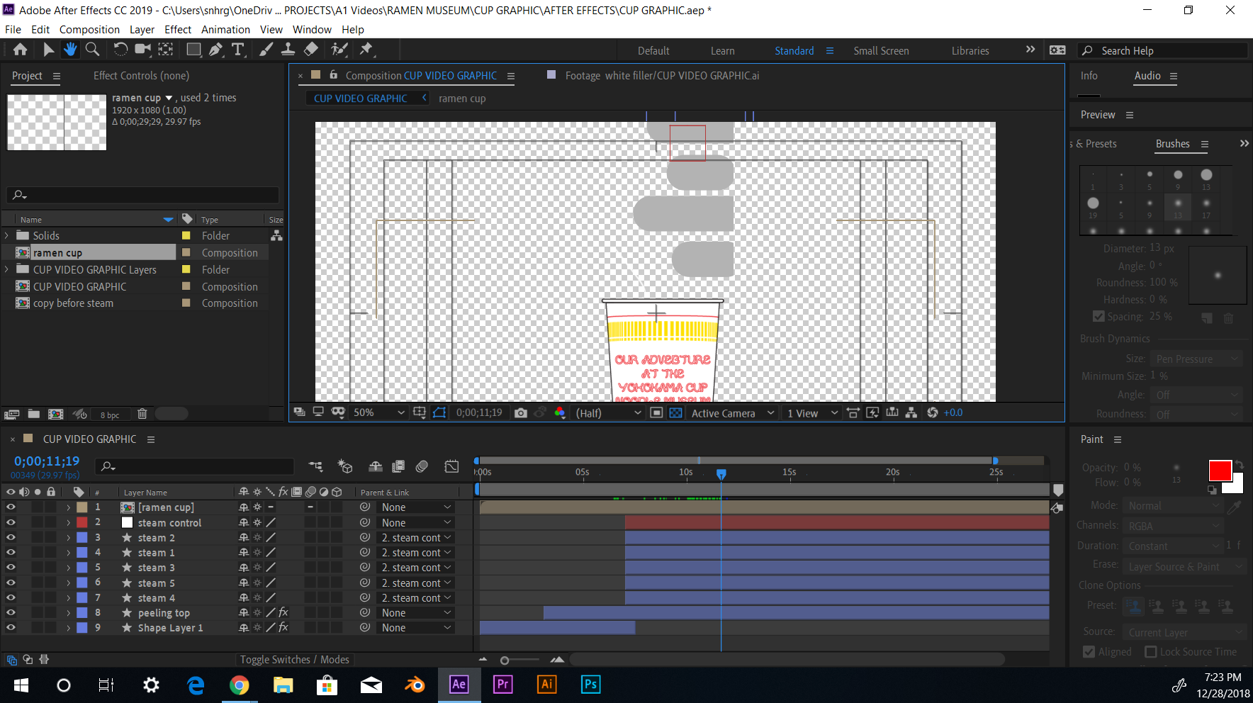Image resolution: width=1253 pixels, height=703 pixels.
Task: Enable motion blur switch in timeline header
Action: tap(422, 466)
